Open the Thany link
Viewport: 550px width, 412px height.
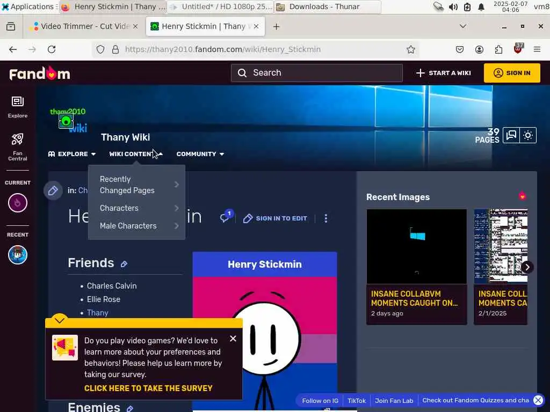point(98,313)
